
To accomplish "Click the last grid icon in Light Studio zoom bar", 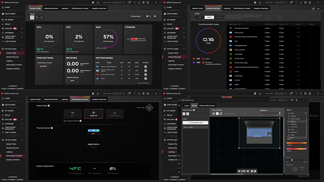I will (x=255, y=171).
